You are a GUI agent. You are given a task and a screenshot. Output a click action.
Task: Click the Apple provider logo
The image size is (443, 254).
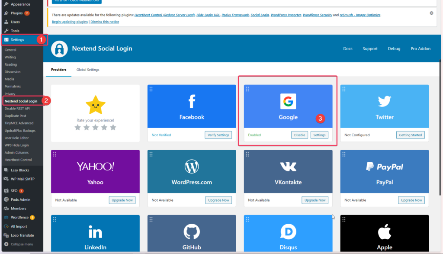pyautogui.click(x=385, y=231)
